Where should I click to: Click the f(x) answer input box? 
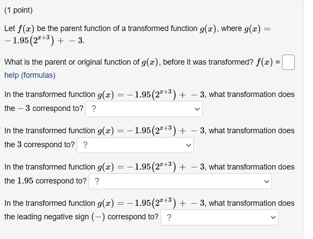[288, 62]
